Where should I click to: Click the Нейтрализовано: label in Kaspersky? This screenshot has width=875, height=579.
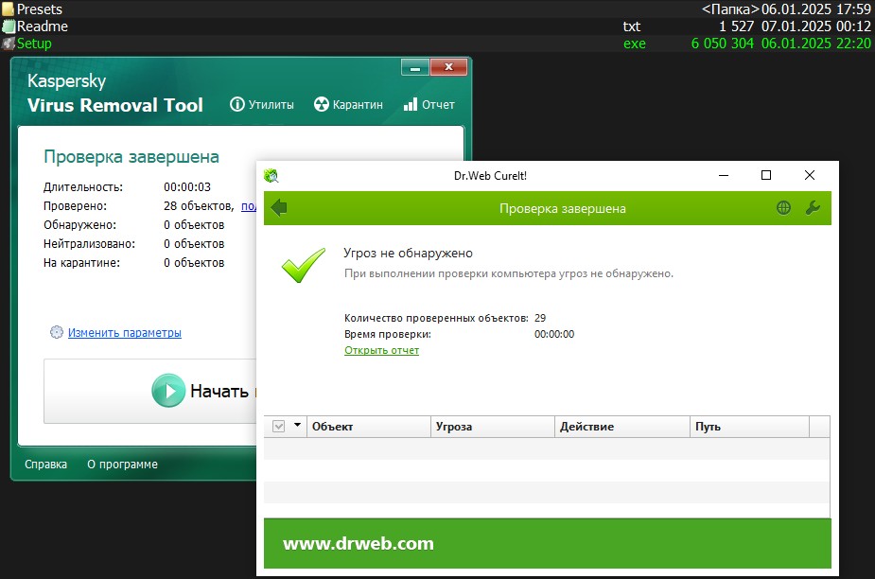89,244
